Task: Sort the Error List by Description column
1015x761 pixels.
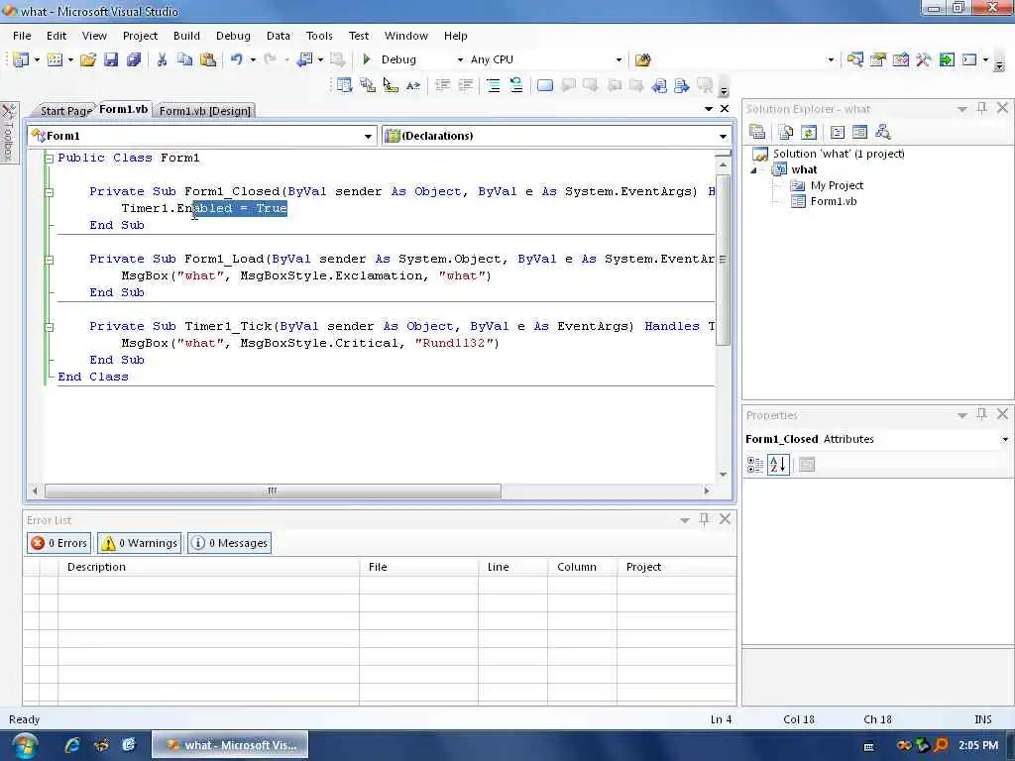Action: [x=208, y=567]
